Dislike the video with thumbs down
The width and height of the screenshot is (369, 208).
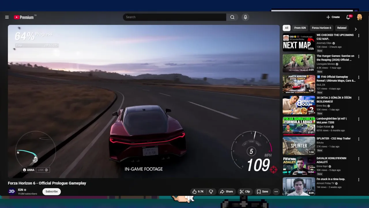click(211, 192)
